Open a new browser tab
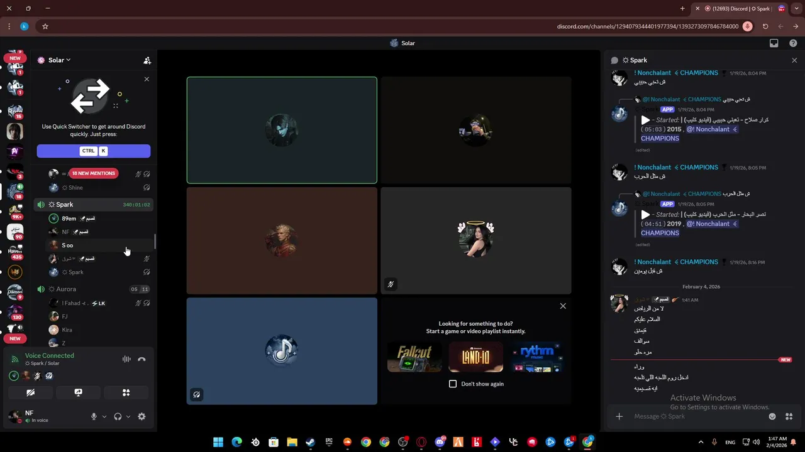The height and width of the screenshot is (452, 805). (x=682, y=9)
